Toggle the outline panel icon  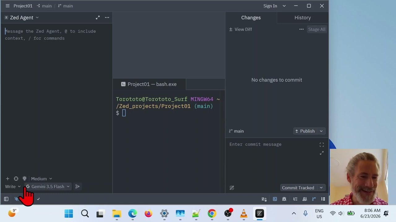tap(295, 199)
